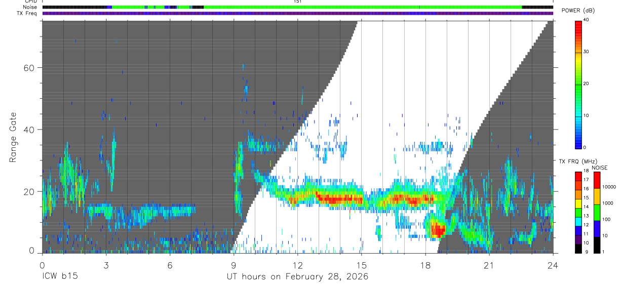Click the red echo band between 13 and 15 UT
Image resolution: width=622 pixels, height=287 pixels.
[340, 199]
